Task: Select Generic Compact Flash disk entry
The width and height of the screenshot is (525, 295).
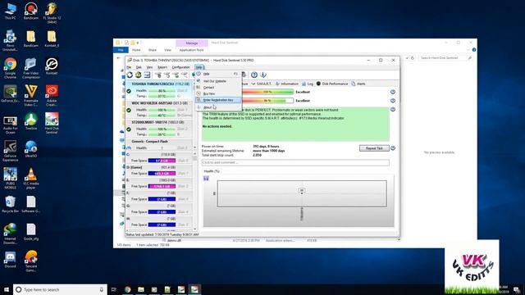Action: point(160,144)
